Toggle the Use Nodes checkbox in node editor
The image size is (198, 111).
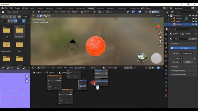(75, 68)
